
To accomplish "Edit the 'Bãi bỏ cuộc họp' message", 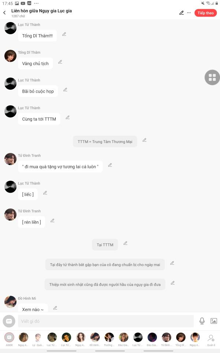I will (65, 90).
